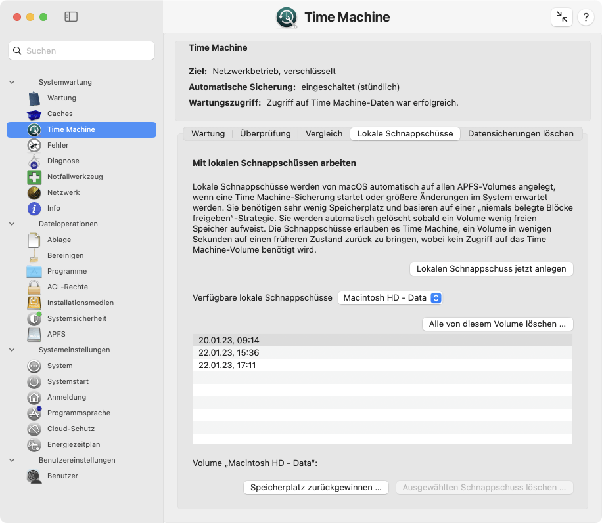Open the Systemsicherheit shield icon

[34, 318]
